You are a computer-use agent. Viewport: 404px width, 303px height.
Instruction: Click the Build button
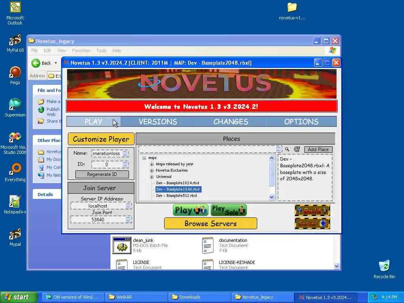pos(312,210)
